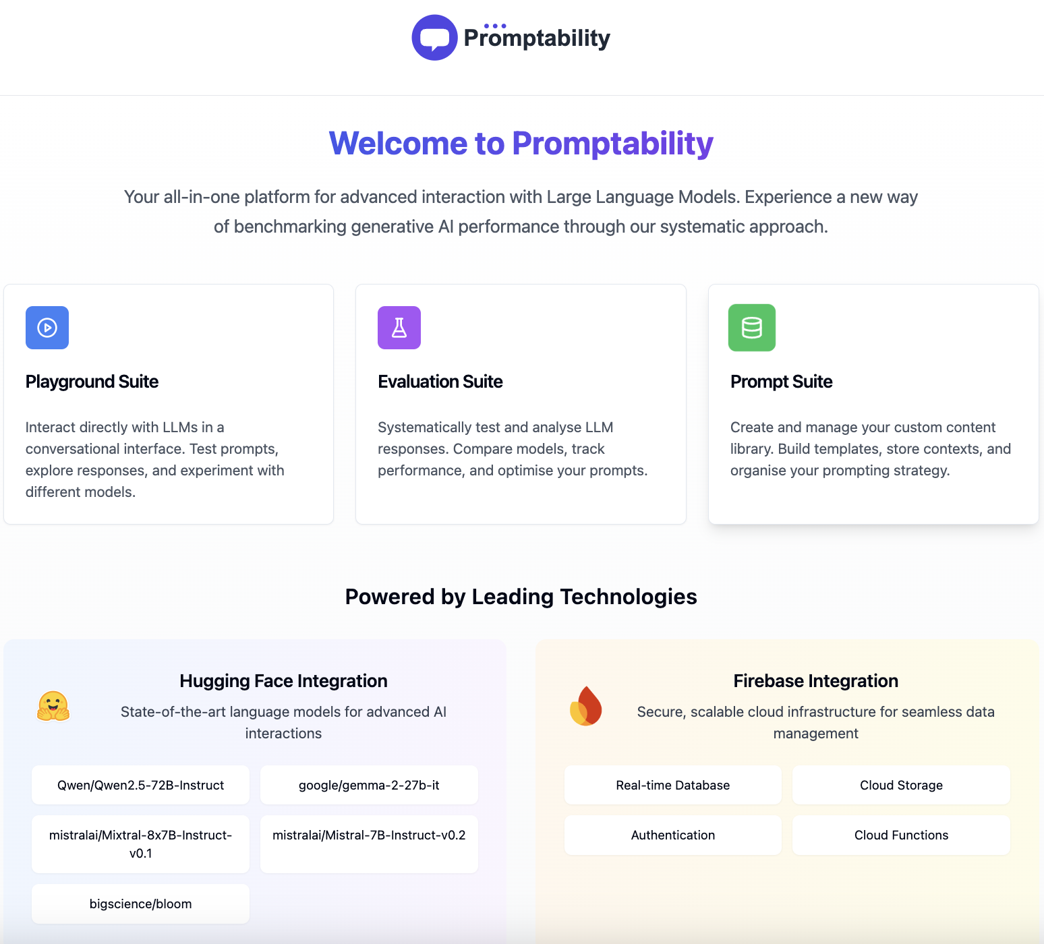This screenshot has height=944, width=1044.
Task: Click the Firebase flame icon
Action: 586,707
